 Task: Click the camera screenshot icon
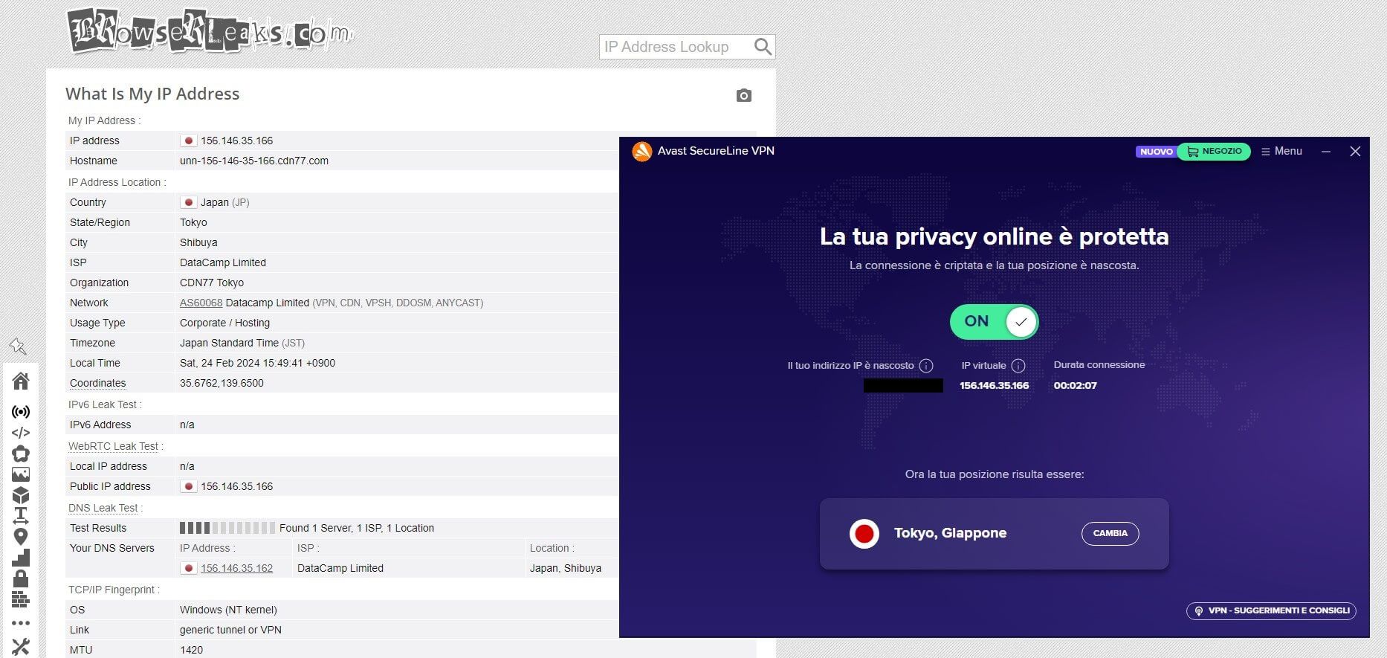pos(744,95)
